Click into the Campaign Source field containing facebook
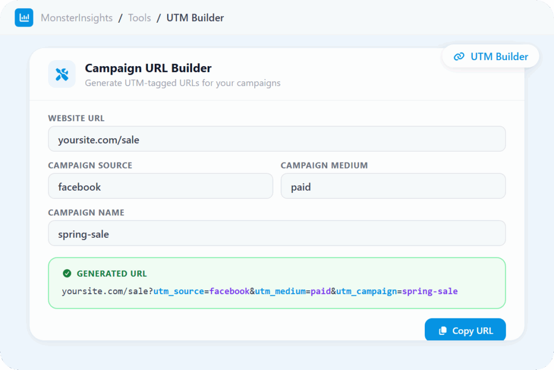The image size is (554, 370). 160,186
